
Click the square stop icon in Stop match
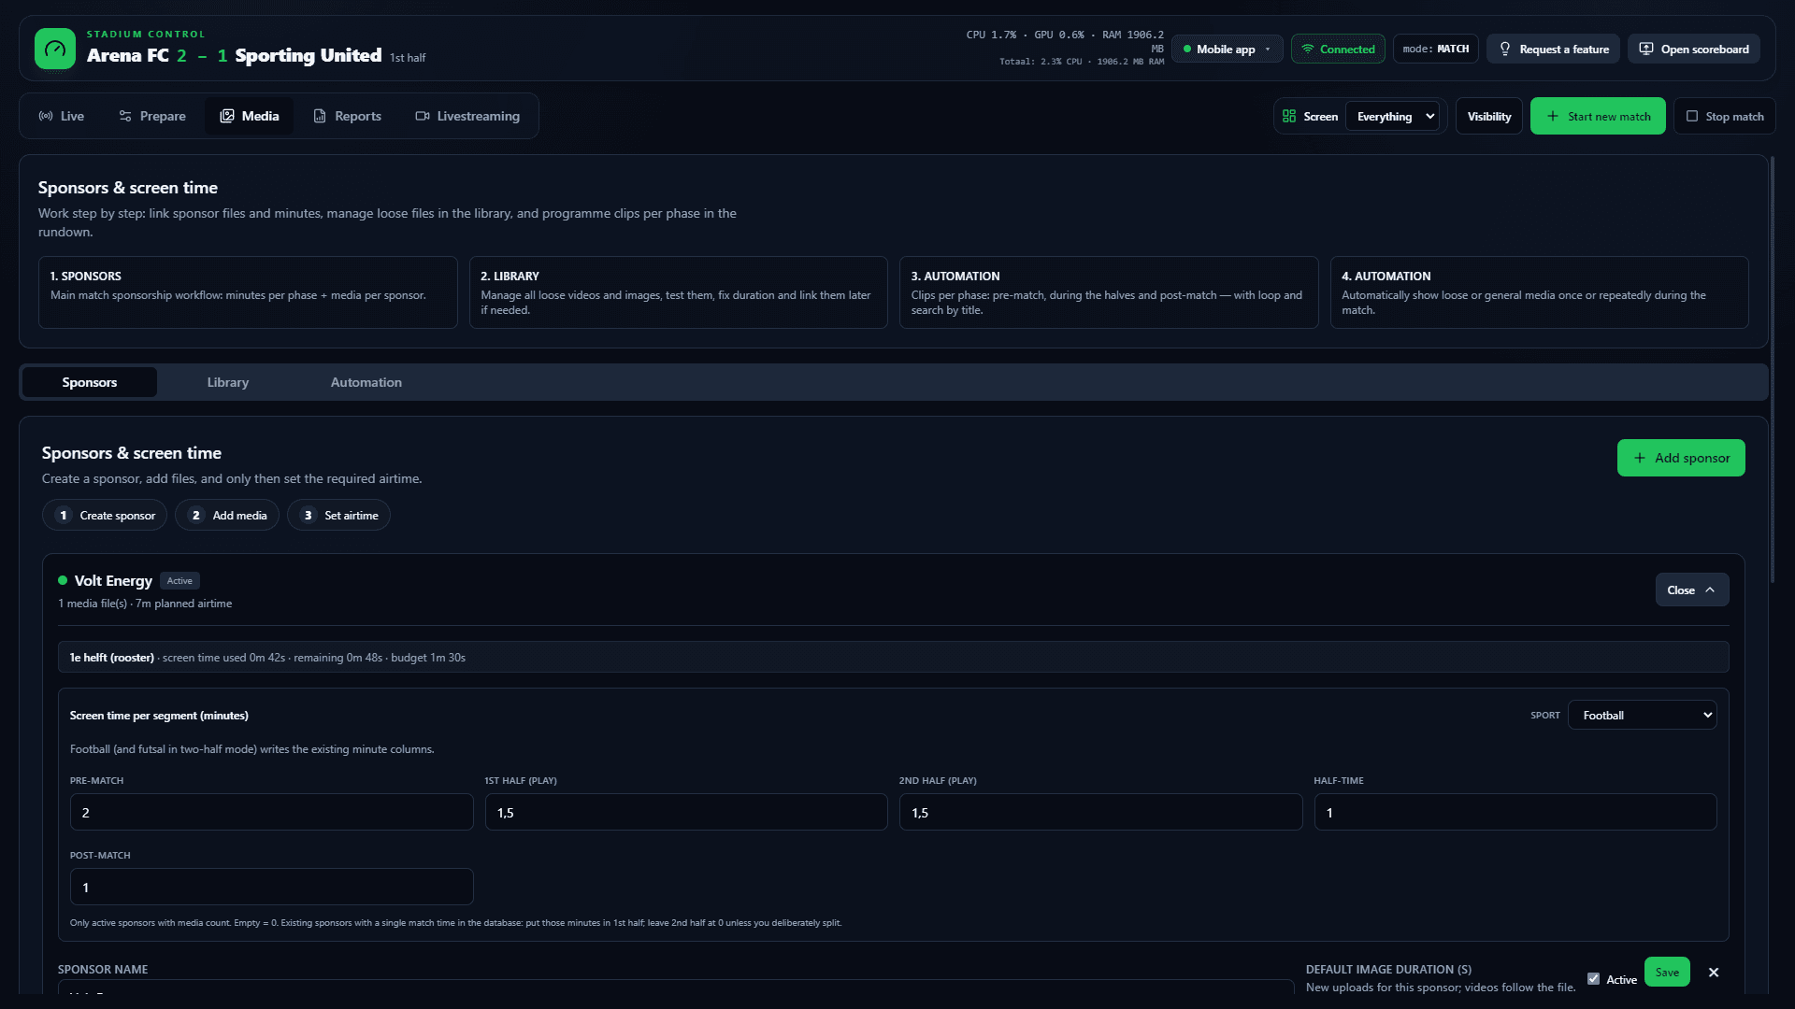point(1692,116)
